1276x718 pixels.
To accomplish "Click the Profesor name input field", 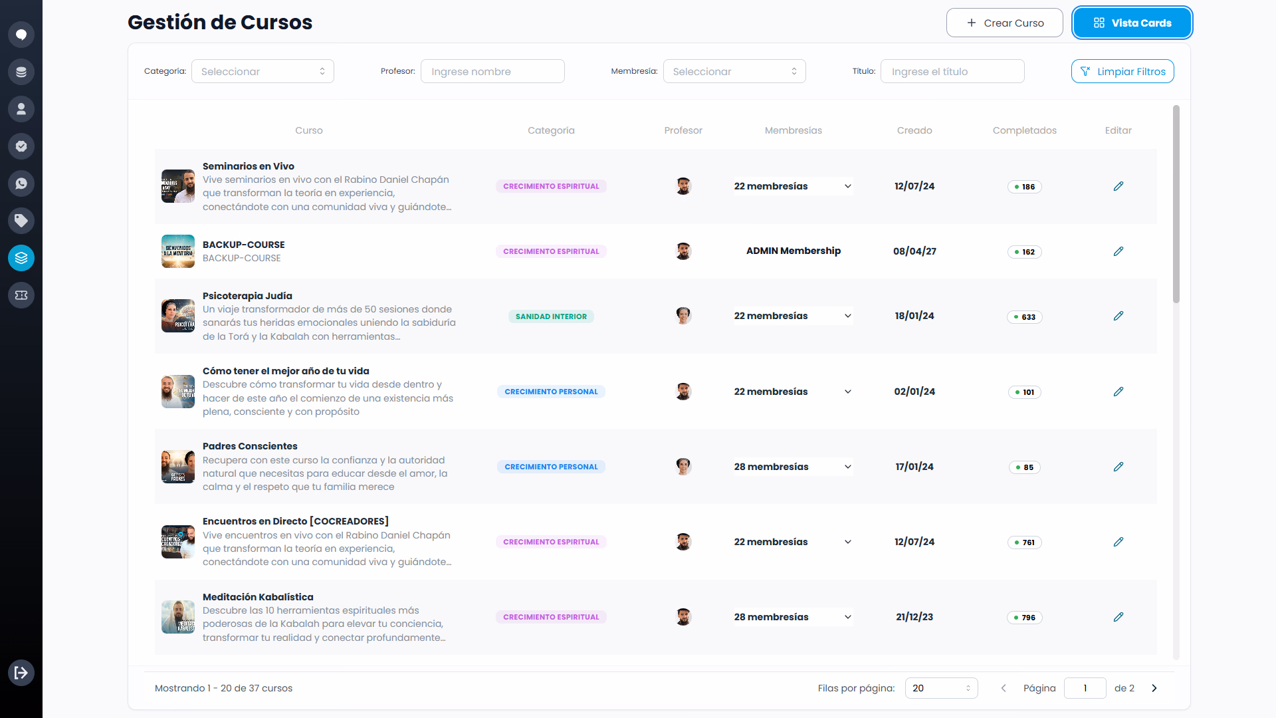I will click(492, 71).
